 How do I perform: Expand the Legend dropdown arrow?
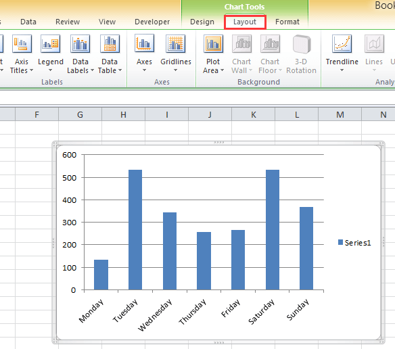pyautogui.click(x=50, y=70)
